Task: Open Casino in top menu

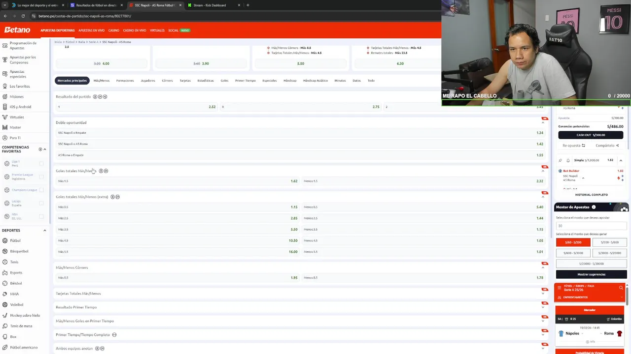Action: [114, 30]
